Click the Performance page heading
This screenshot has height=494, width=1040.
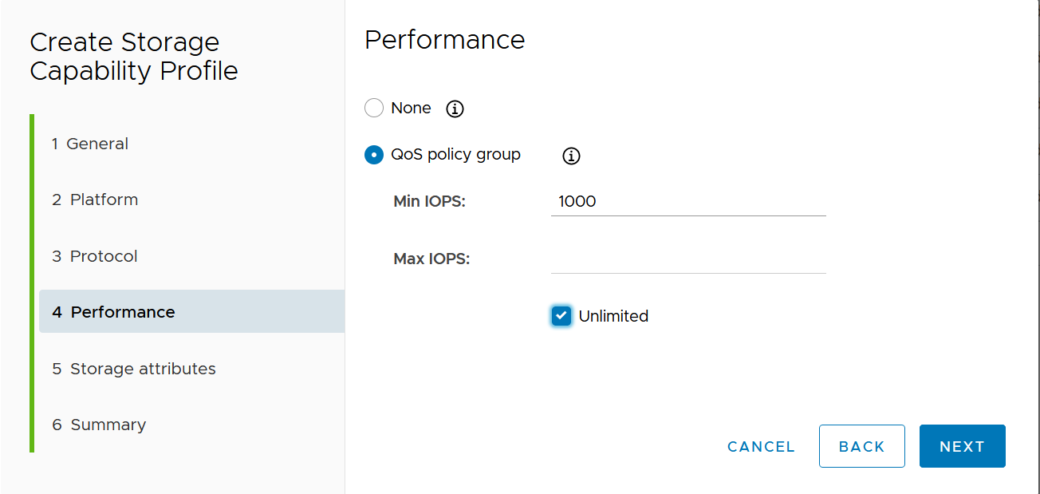click(x=444, y=40)
